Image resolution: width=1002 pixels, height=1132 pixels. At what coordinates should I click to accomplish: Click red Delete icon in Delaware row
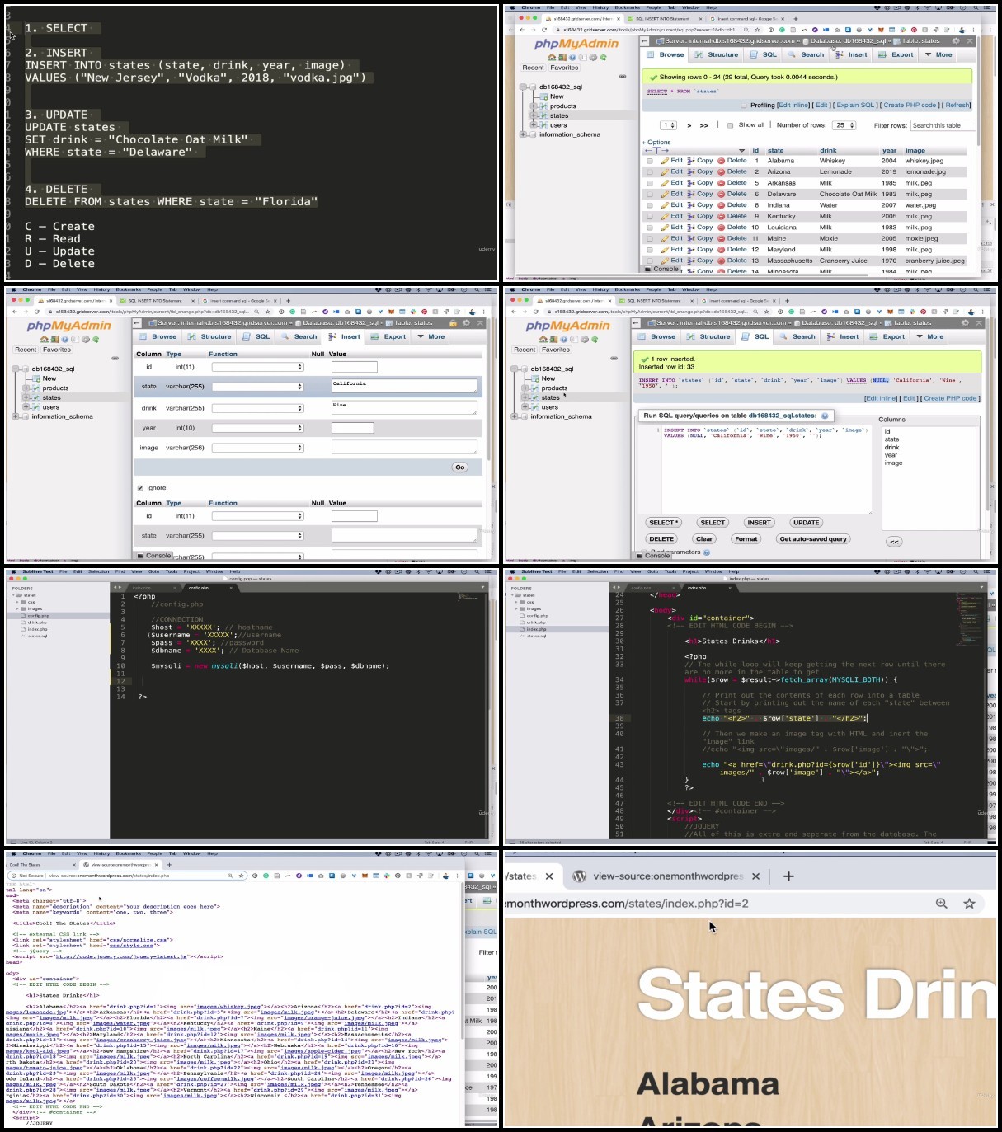[721, 195]
